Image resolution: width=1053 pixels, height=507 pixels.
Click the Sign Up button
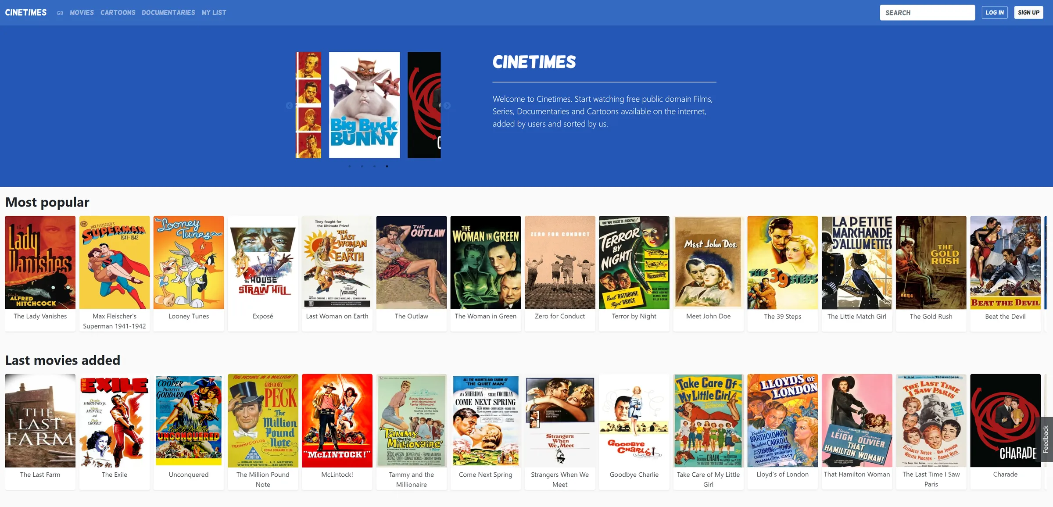[x=1028, y=12]
